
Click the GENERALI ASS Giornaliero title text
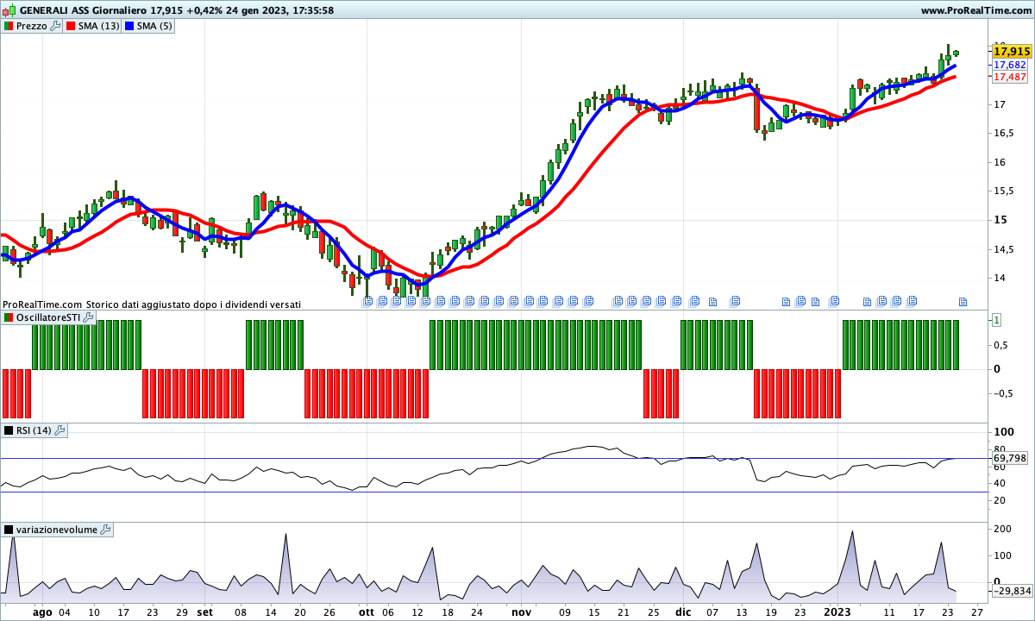tap(82, 10)
